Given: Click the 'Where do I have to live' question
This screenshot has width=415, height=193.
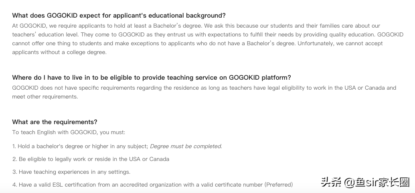Looking at the screenshot, I should click(x=152, y=77).
